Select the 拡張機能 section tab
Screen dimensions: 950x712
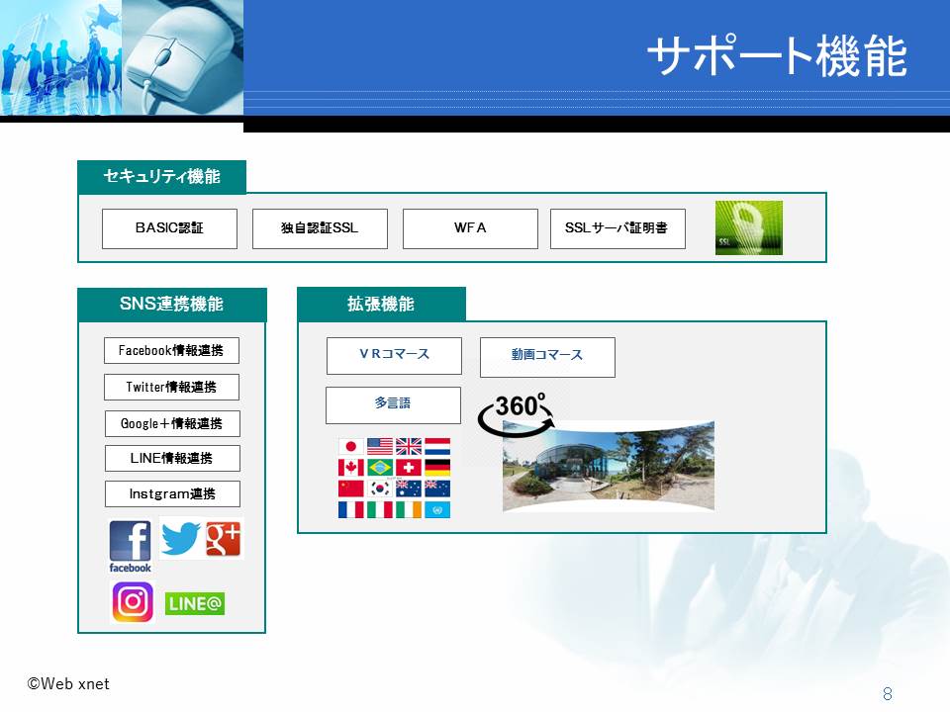(x=381, y=304)
